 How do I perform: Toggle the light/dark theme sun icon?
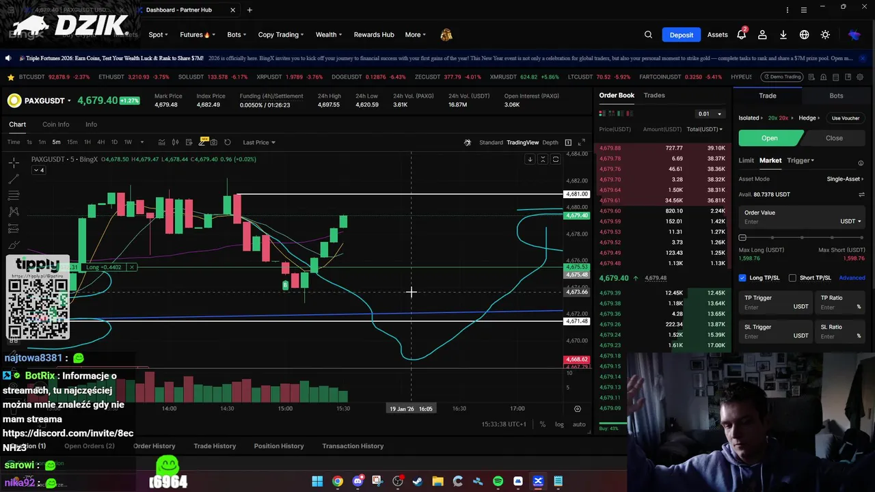tap(825, 35)
